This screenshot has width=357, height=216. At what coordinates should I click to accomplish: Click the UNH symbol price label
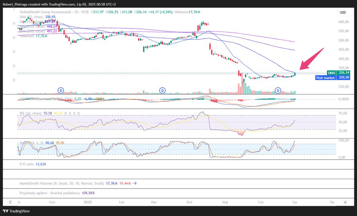click(x=331, y=73)
